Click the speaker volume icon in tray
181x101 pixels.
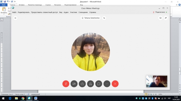(165, 98)
